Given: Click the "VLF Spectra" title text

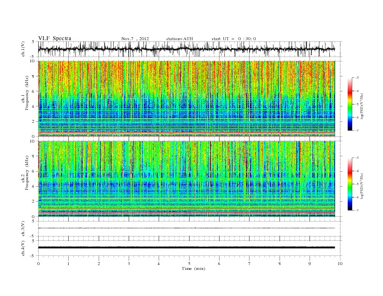Looking at the screenshot, I should (55, 38).
